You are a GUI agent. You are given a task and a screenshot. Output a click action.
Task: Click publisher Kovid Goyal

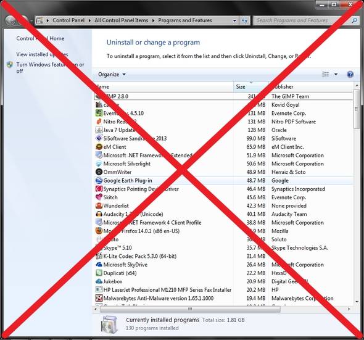(x=285, y=105)
